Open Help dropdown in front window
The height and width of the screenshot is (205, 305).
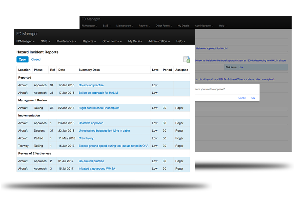click(x=181, y=41)
